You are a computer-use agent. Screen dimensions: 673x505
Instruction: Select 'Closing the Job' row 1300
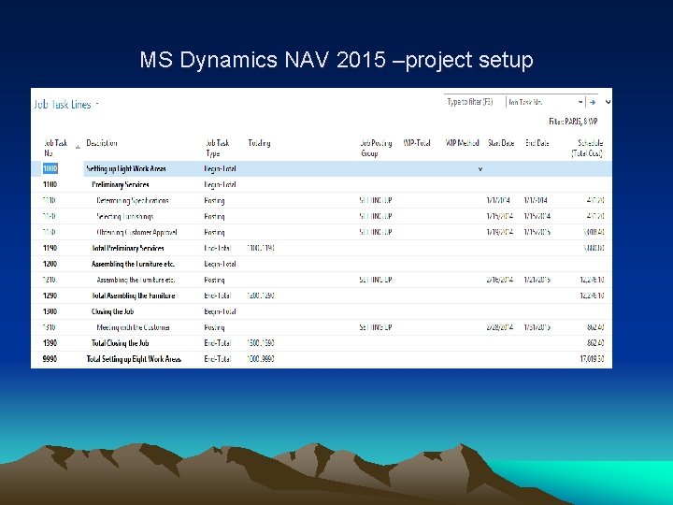click(x=112, y=311)
